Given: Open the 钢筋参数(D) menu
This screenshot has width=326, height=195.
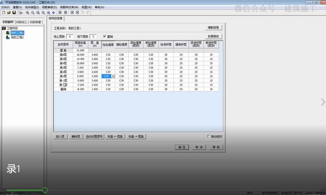Looking at the screenshot, I should pos(49,7).
